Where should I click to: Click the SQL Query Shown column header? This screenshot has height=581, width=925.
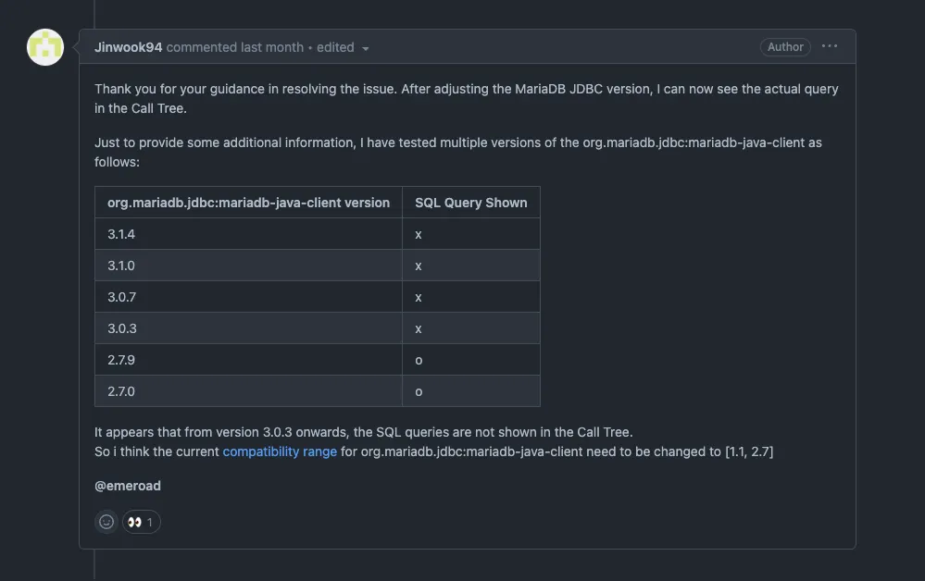[x=470, y=203]
